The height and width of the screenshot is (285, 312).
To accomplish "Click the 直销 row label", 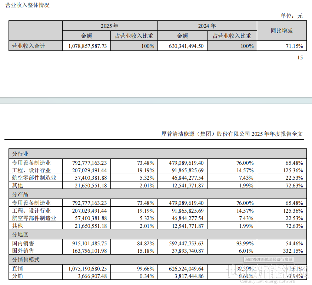I will point(17,268).
